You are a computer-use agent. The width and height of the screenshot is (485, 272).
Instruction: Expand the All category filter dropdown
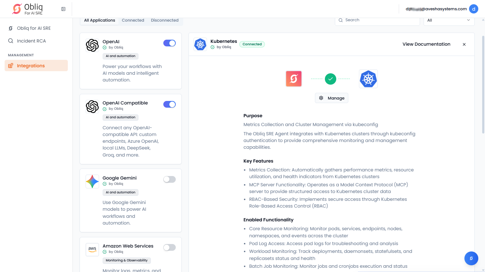pos(449,20)
